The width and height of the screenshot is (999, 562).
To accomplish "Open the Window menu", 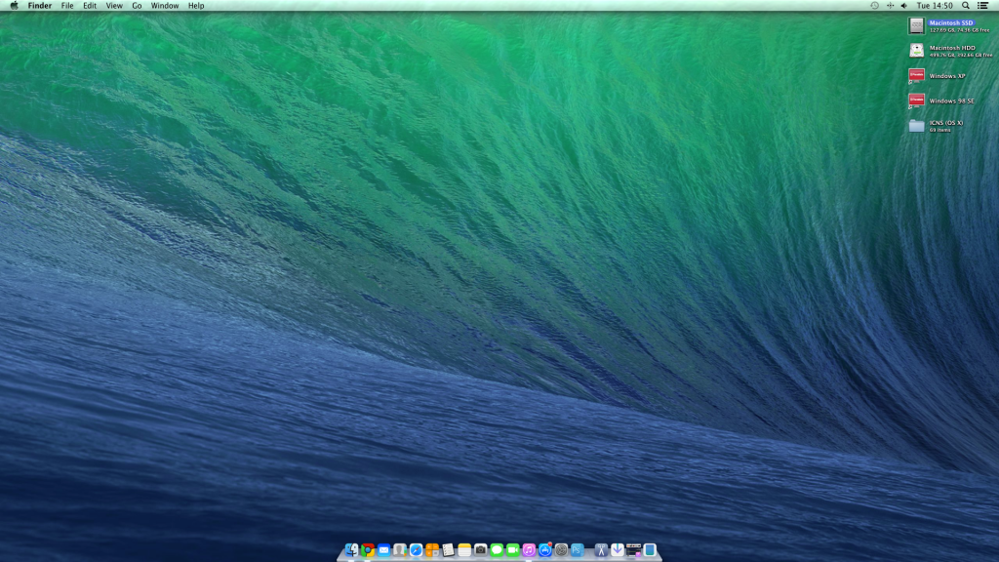I will coord(164,6).
